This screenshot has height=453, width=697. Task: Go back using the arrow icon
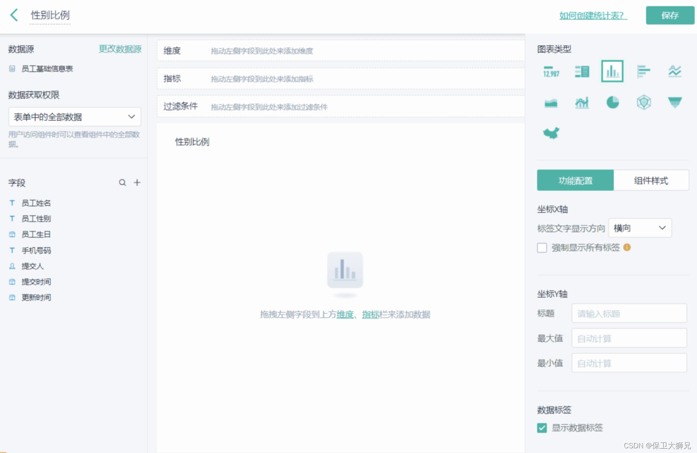click(x=14, y=15)
